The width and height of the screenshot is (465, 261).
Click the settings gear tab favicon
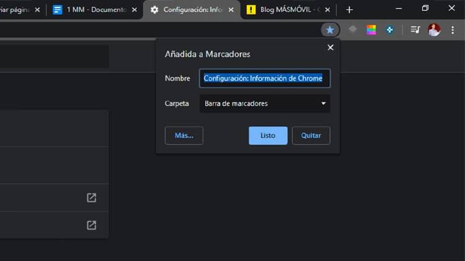154,10
